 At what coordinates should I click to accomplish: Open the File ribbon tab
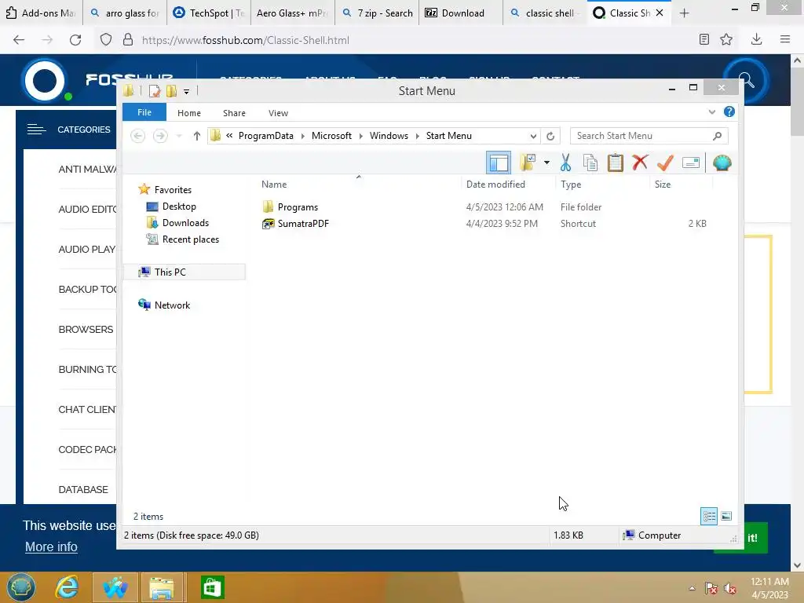144,112
